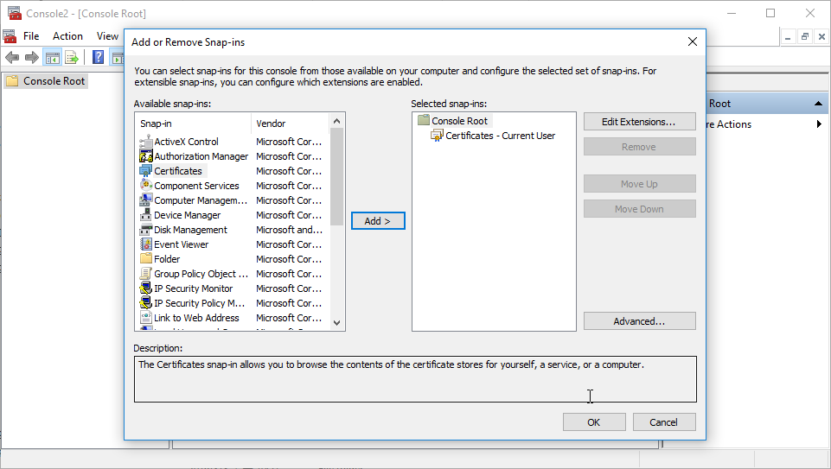Select Console Root in the MMC left pane

pos(54,80)
